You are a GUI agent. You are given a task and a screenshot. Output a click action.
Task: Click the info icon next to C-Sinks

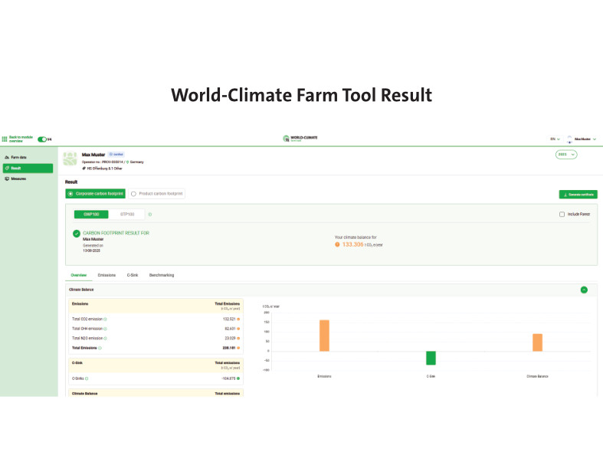coord(87,378)
